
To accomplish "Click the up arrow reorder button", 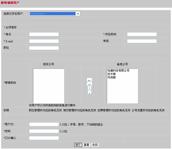I will [x=90, y=88].
